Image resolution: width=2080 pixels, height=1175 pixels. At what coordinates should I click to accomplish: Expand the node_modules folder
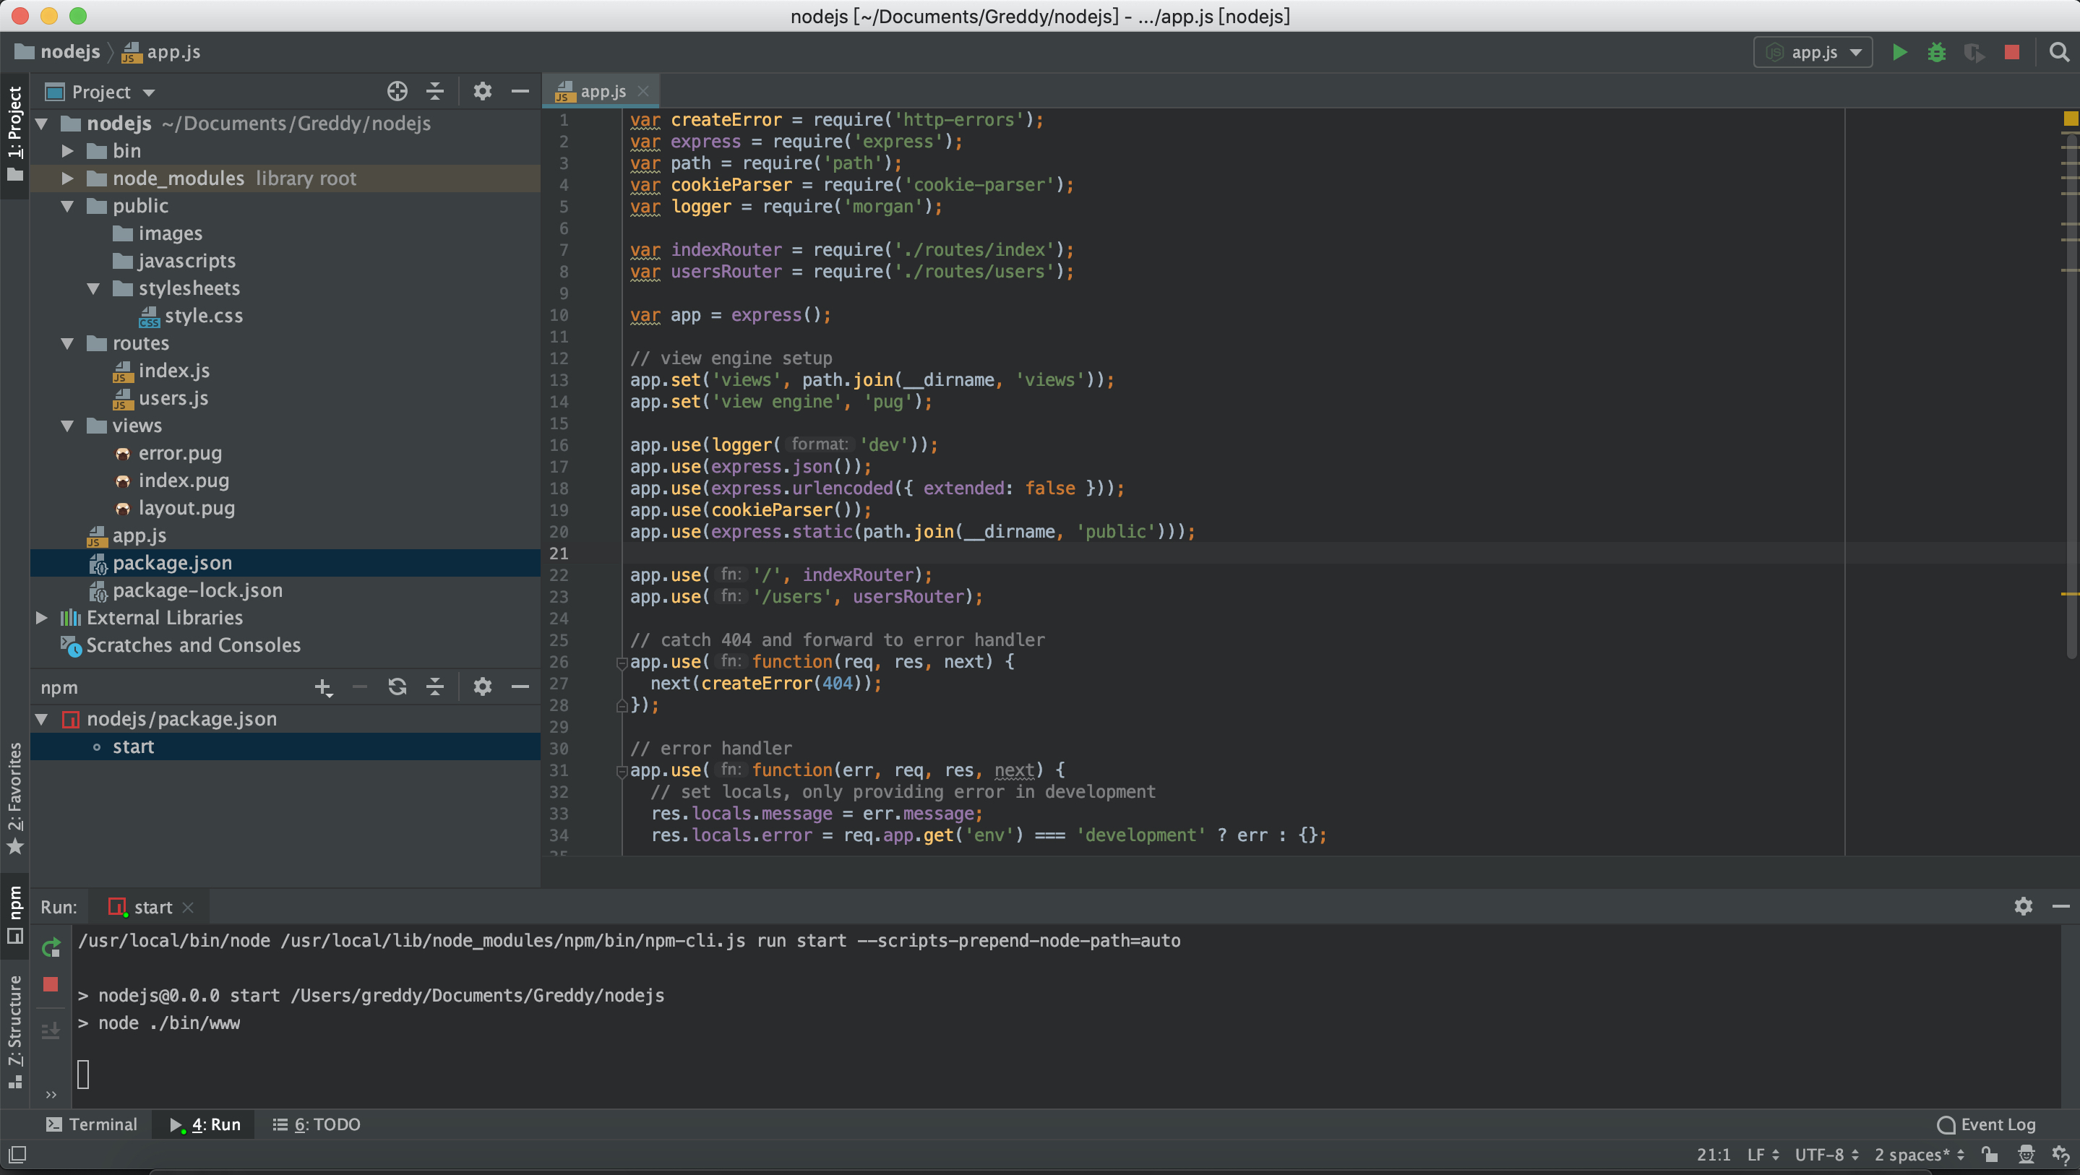pyautogui.click(x=68, y=178)
